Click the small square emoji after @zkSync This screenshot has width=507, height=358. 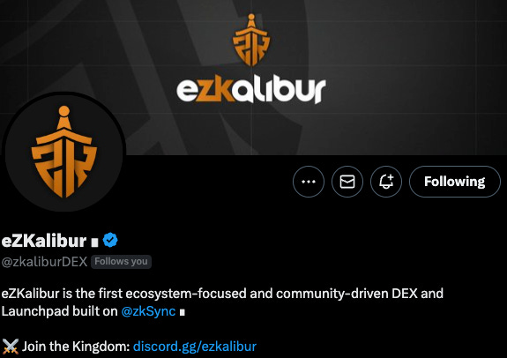[183, 312]
